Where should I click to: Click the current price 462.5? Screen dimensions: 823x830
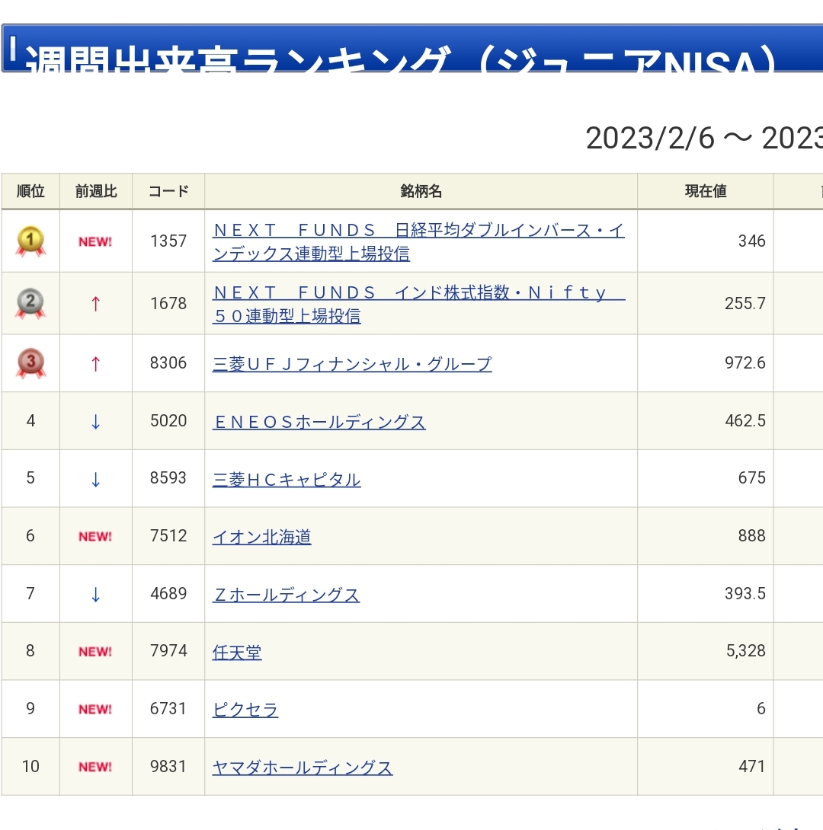[745, 421]
